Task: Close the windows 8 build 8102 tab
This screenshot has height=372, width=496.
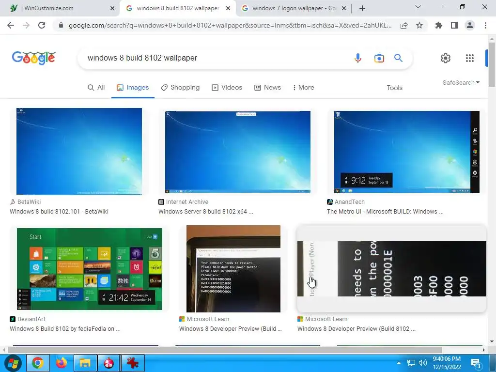Action: (x=228, y=8)
